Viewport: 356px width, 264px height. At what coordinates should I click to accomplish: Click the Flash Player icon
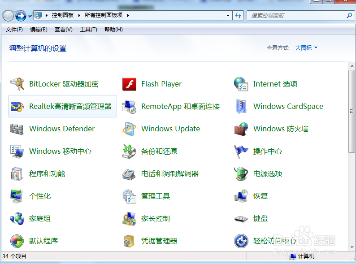point(129,84)
